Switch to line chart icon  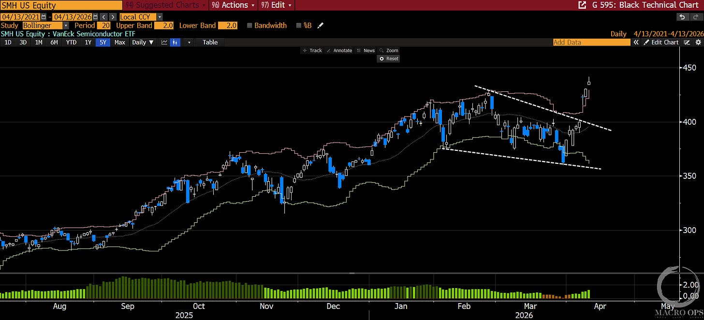pos(164,43)
